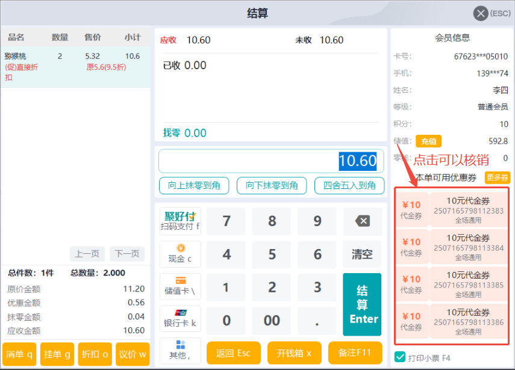This screenshot has width=515, height=370.
Task: Click 向上抹零到角 round-up button
Action: (x=194, y=186)
